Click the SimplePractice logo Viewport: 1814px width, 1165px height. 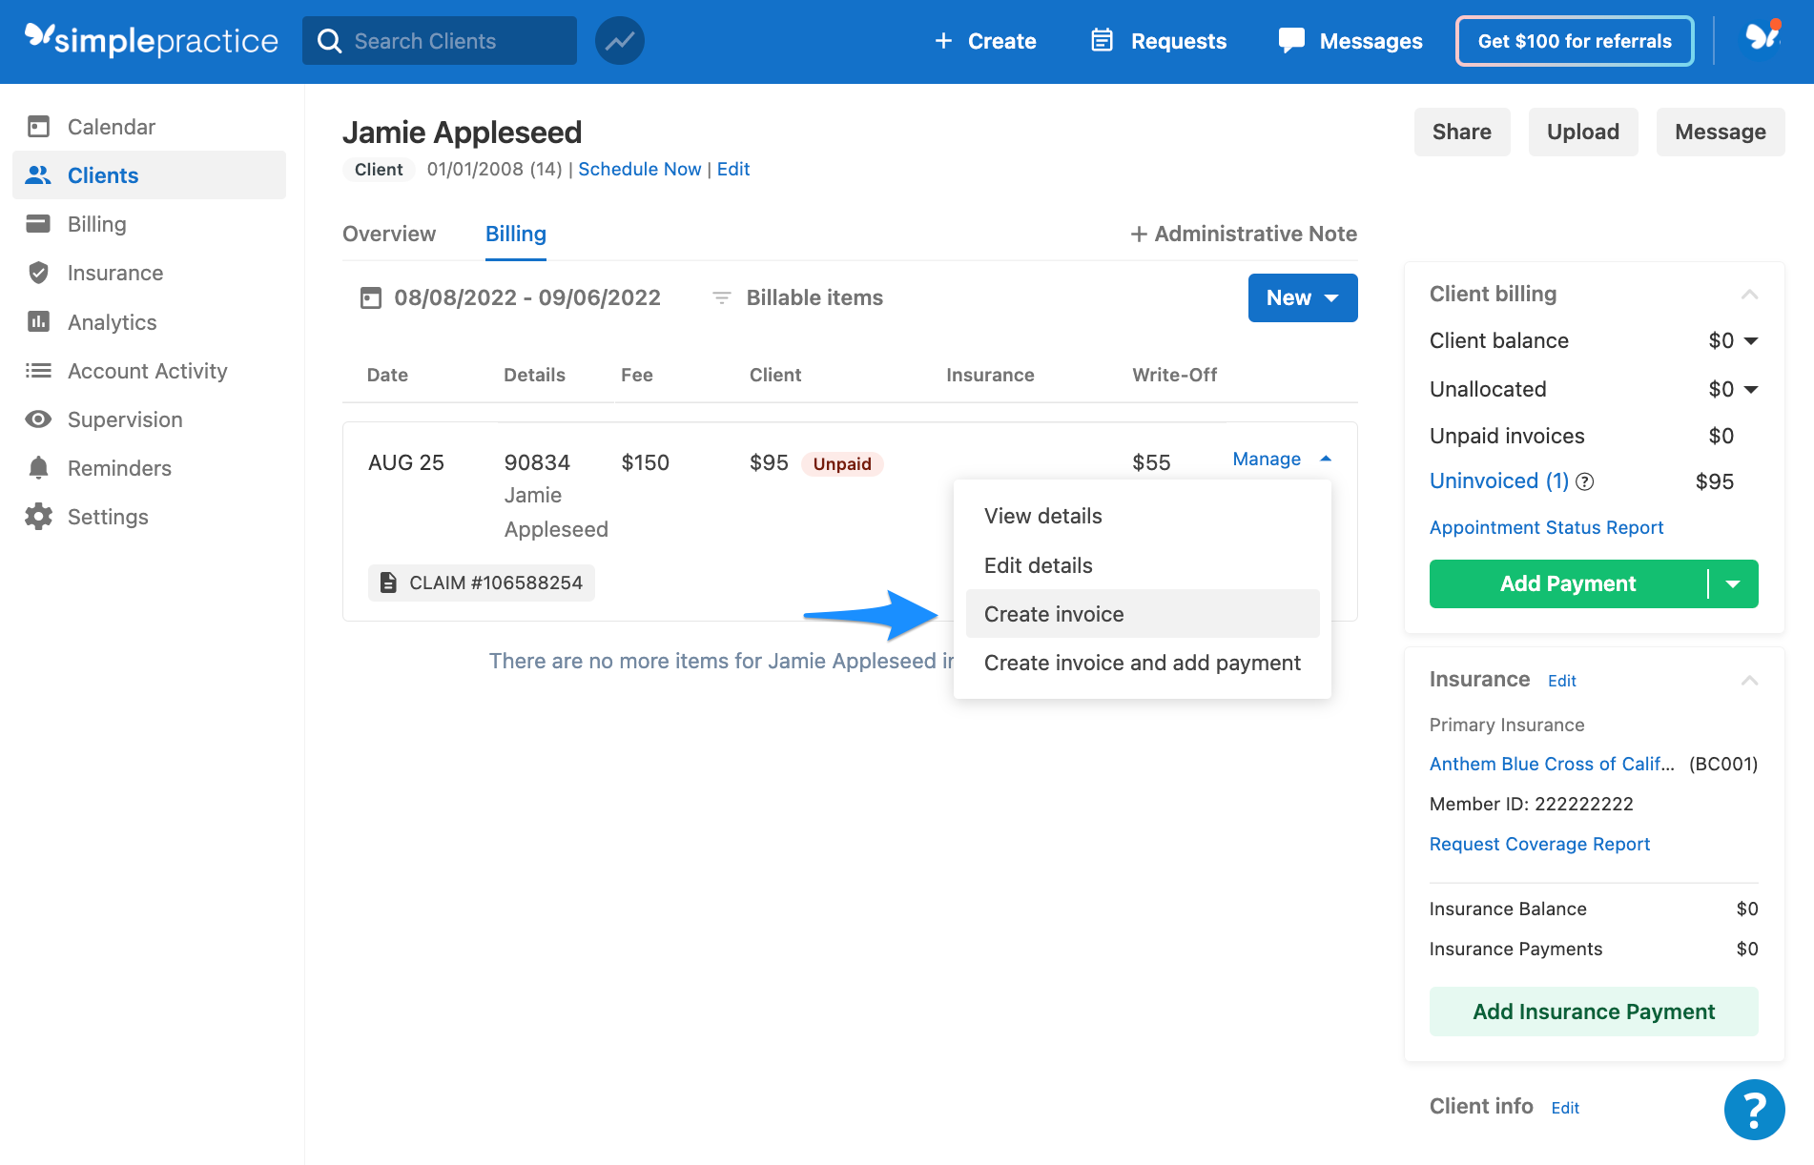(152, 40)
